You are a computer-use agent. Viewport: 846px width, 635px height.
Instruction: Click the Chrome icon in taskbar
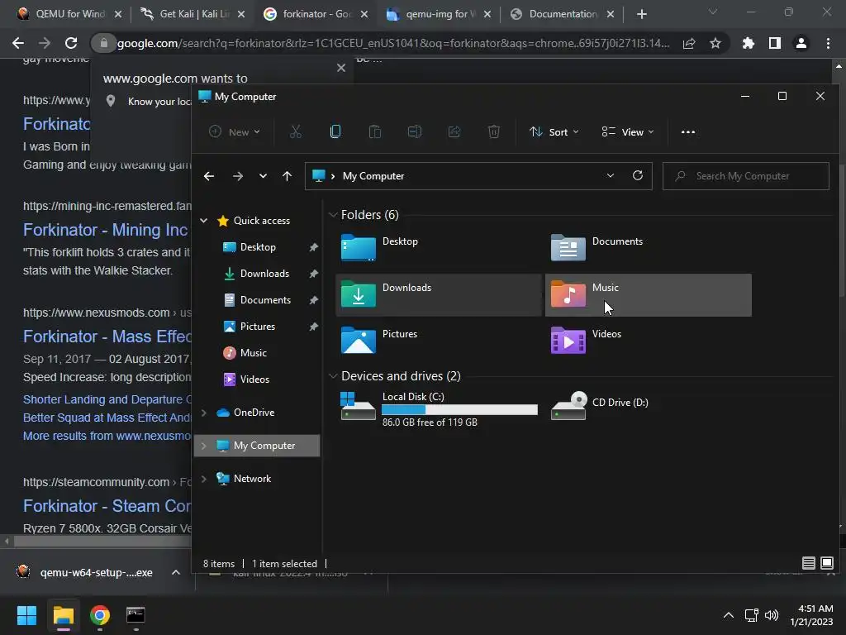[100, 614]
